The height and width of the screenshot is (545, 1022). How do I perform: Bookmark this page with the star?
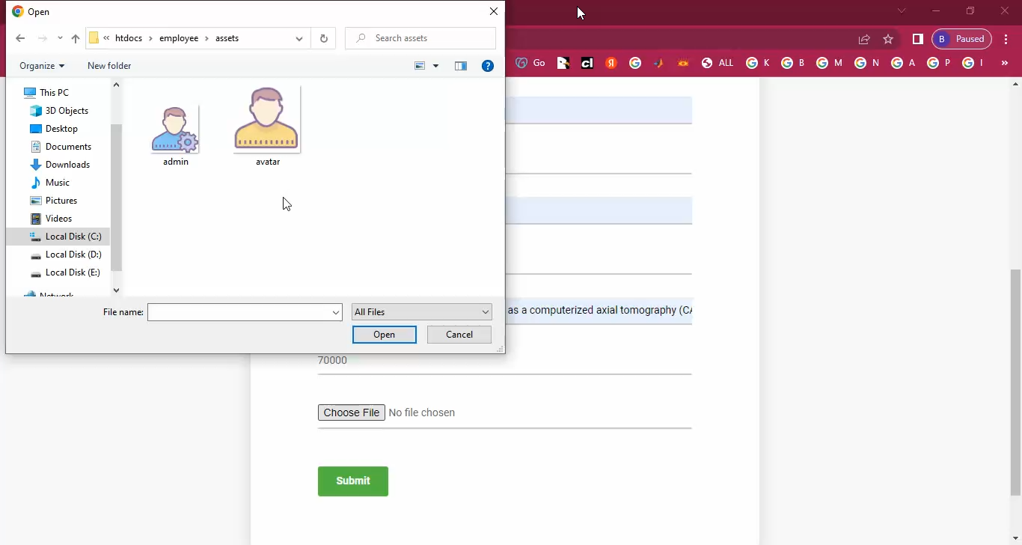coord(888,39)
